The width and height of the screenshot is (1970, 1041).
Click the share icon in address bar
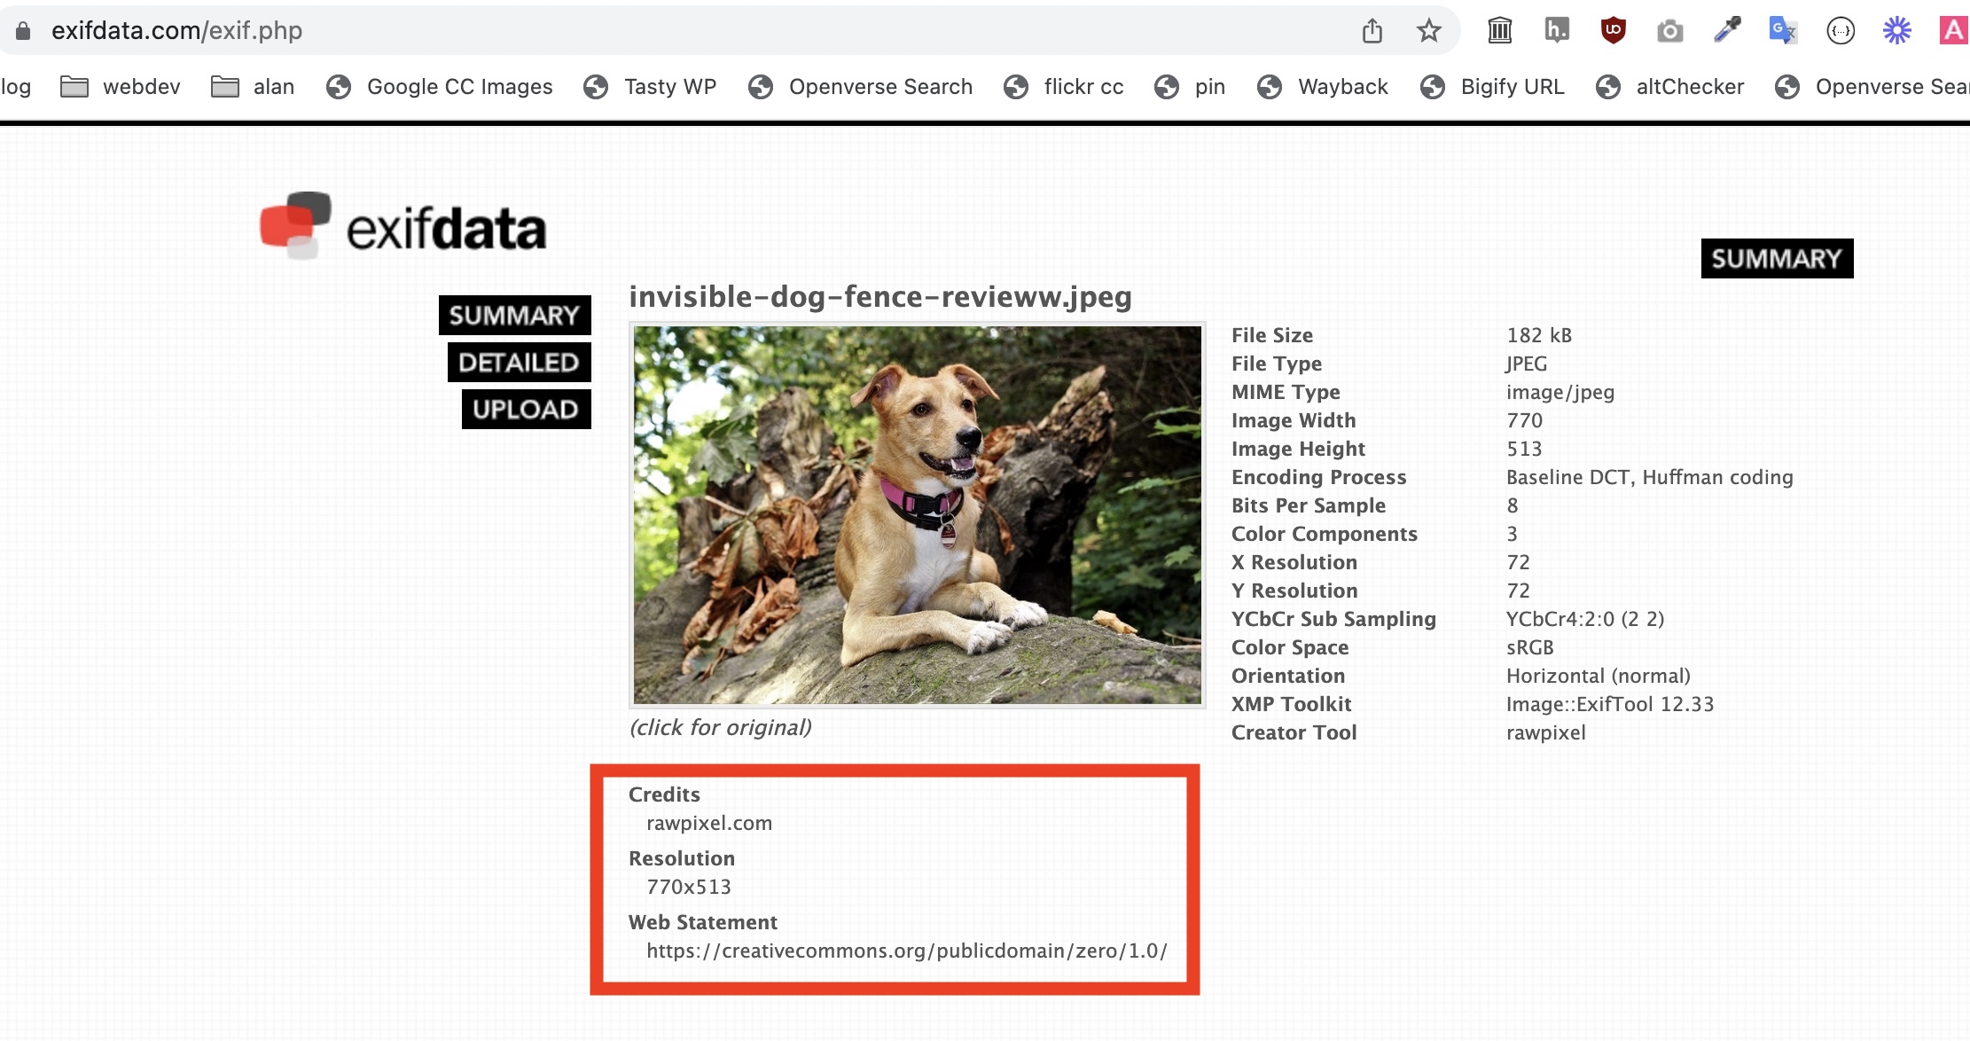1372,31
